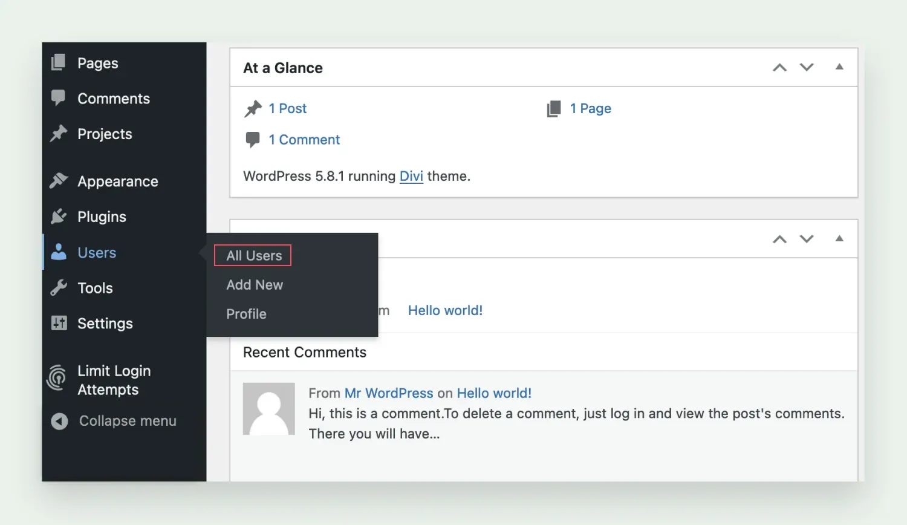Click the commenter avatar thumbnail
Image resolution: width=907 pixels, height=525 pixels.
click(x=269, y=409)
